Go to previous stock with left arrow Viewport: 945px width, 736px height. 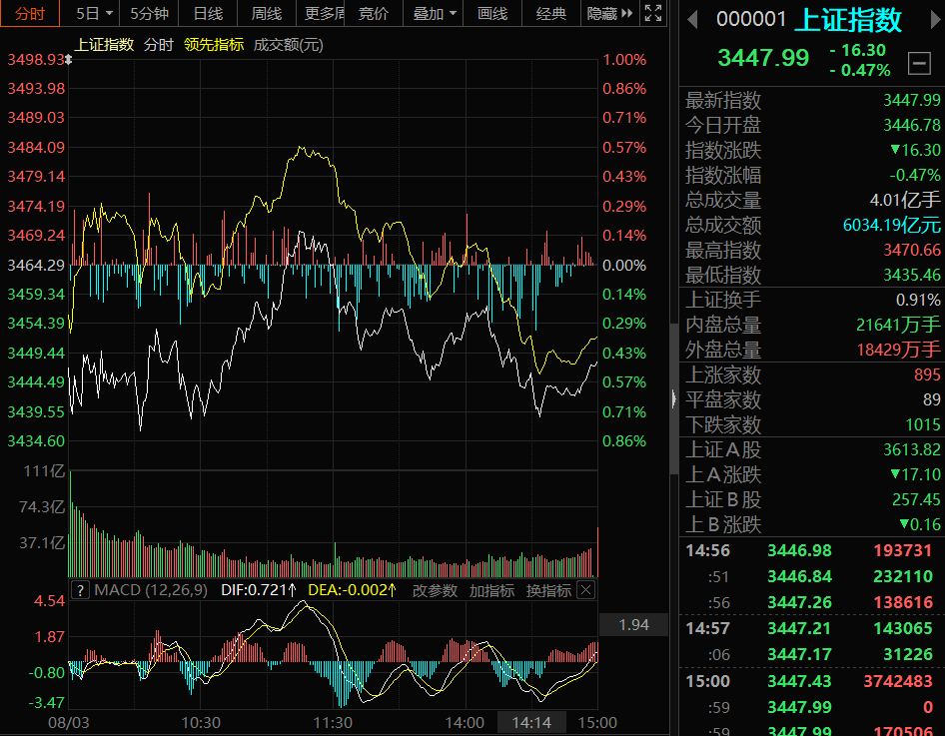click(x=692, y=19)
